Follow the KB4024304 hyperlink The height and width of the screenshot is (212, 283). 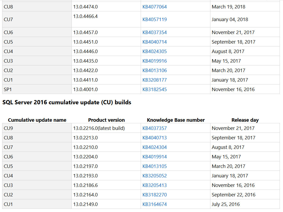coord(155,147)
